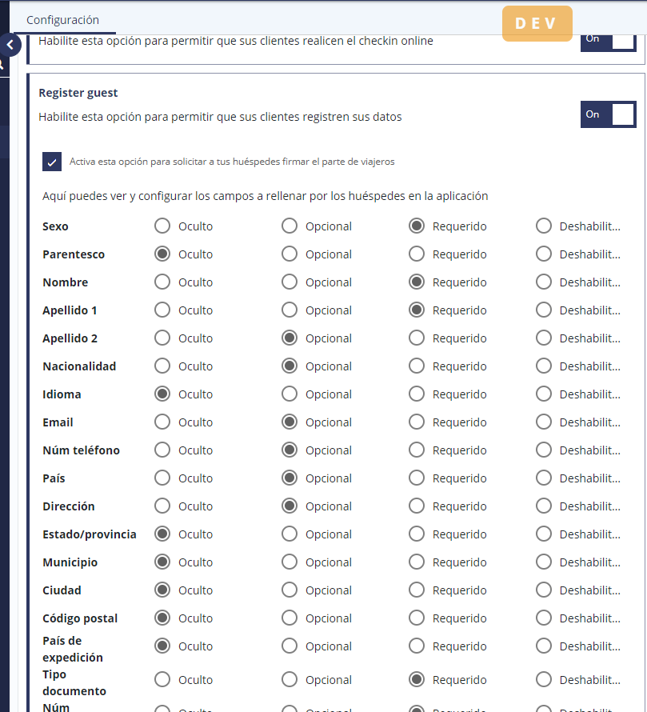Choose Opcional for Estado/provincia
This screenshot has width=647, height=712.
290,534
